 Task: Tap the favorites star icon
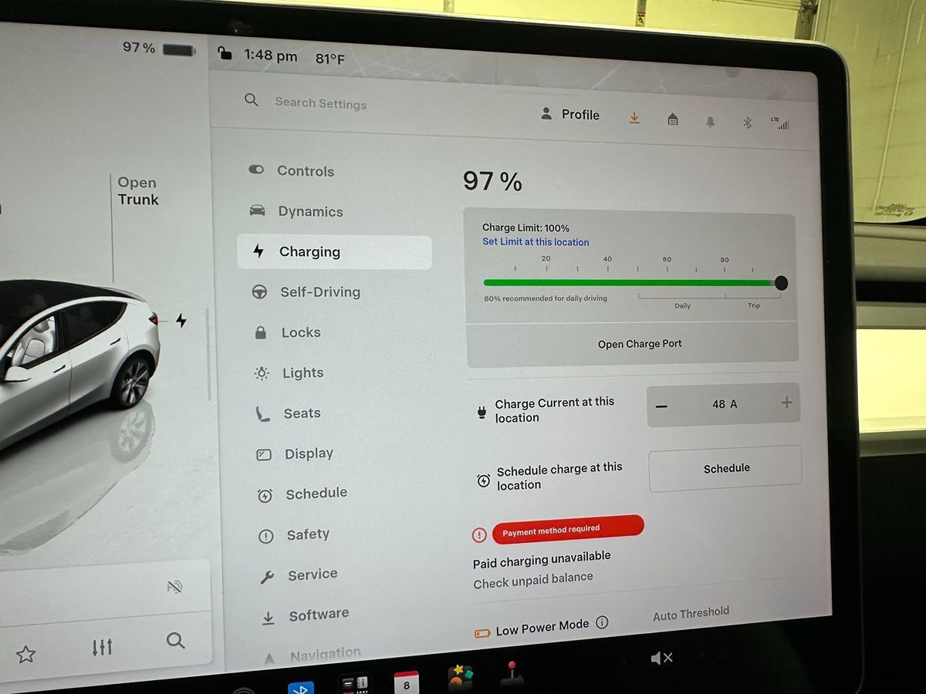pos(25,655)
